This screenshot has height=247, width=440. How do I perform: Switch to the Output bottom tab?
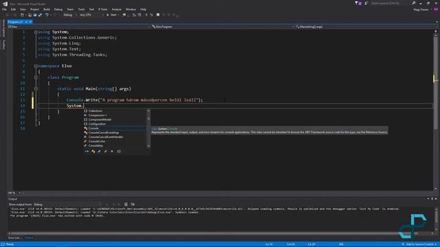coord(29,238)
